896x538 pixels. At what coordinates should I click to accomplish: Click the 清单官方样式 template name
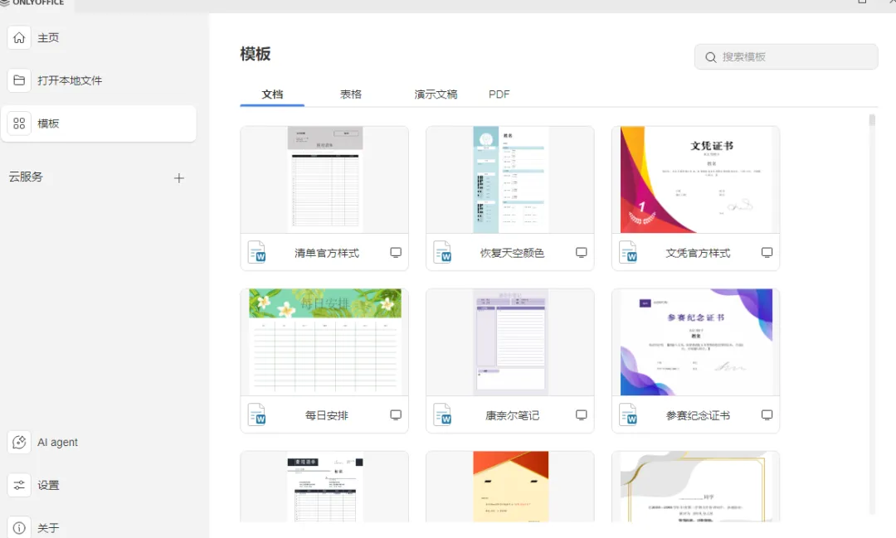point(327,253)
